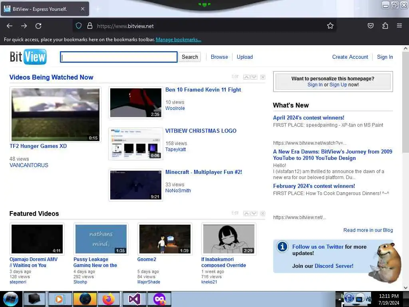Open the nathans mind video thumbnail
This screenshot has width=409, height=307.
point(101,239)
